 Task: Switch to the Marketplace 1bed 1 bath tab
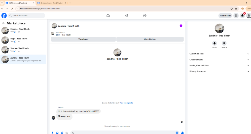(x=51, y=3)
